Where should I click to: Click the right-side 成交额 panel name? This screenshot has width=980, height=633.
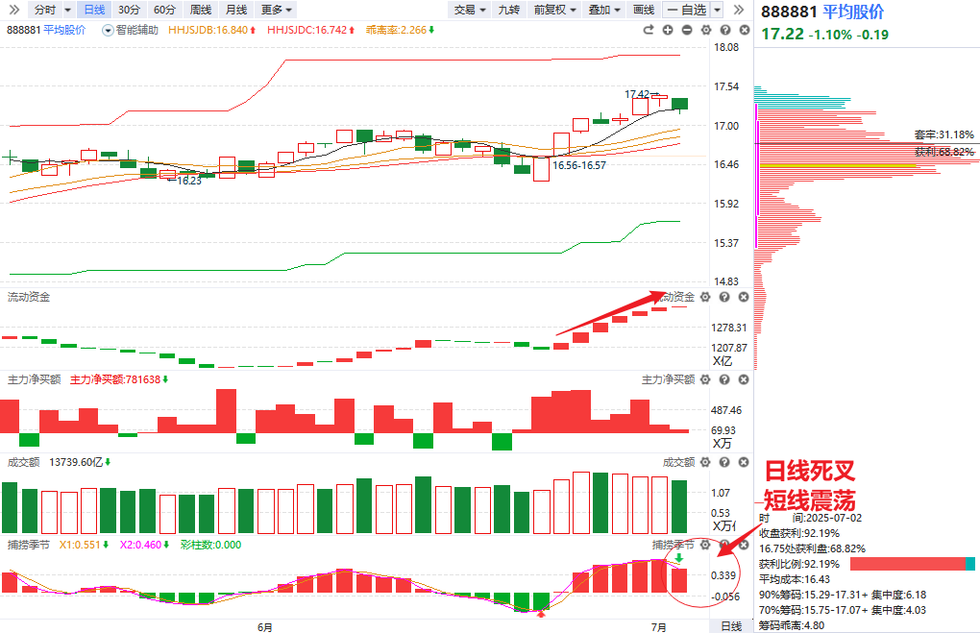678,462
